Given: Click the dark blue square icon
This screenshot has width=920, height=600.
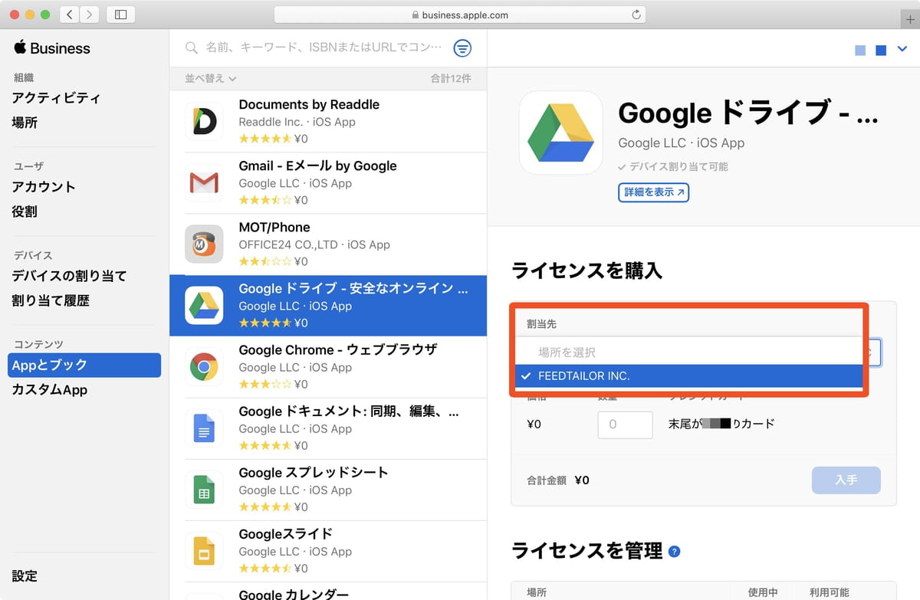Looking at the screenshot, I should (x=881, y=50).
